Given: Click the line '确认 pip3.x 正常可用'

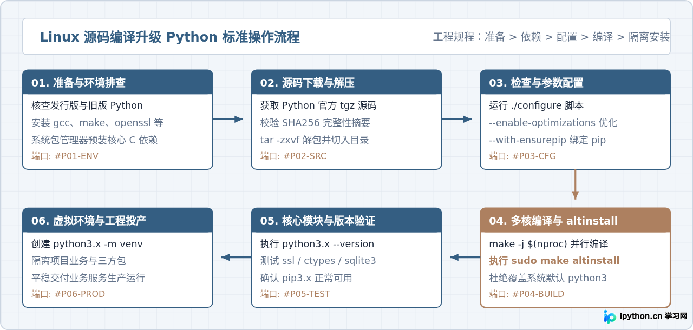Looking at the screenshot, I should [306, 278].
